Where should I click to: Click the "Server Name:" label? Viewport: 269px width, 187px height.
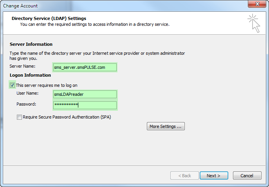[x=22, y=66]
